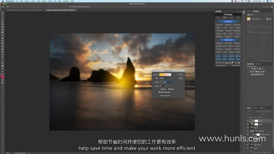Add vector mask icon in Properties

click(270, 19)
